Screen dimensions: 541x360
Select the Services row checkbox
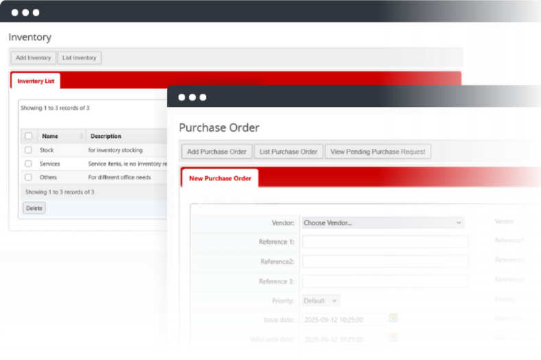coord(28,164)
